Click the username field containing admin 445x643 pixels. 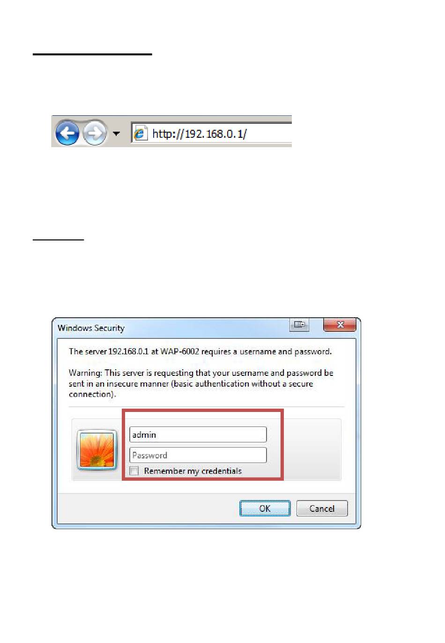198,434
